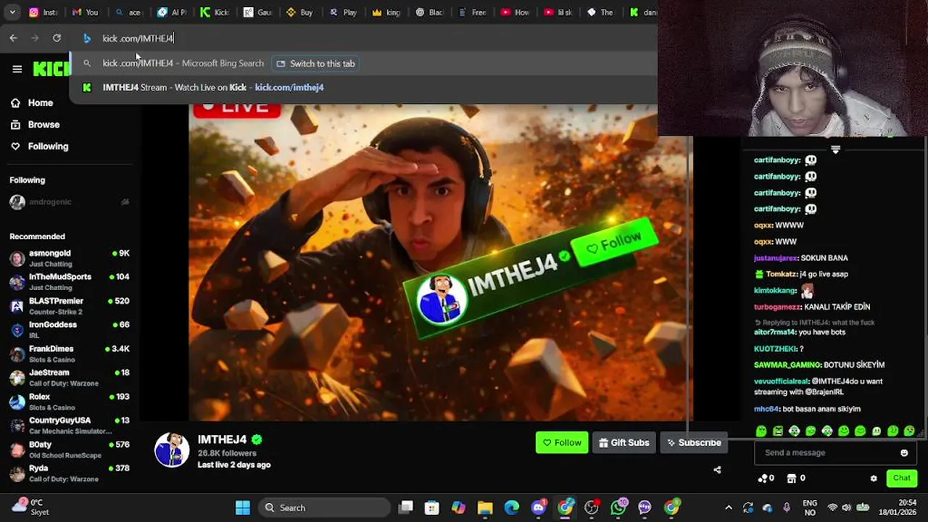Click Tomkatz username in chat
The width and height of the screenshot is (928, 522).
click(781, 274)
